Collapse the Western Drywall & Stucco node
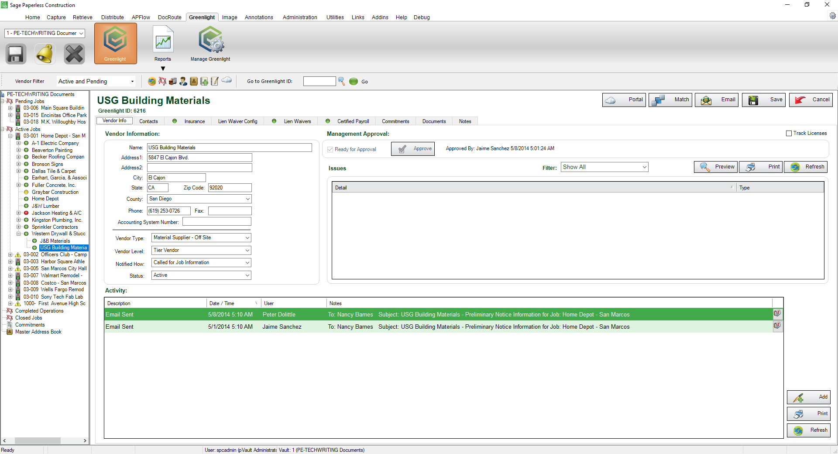Image resolution: width=838 pixels, height=454 pixels. [x=19, y=234]
